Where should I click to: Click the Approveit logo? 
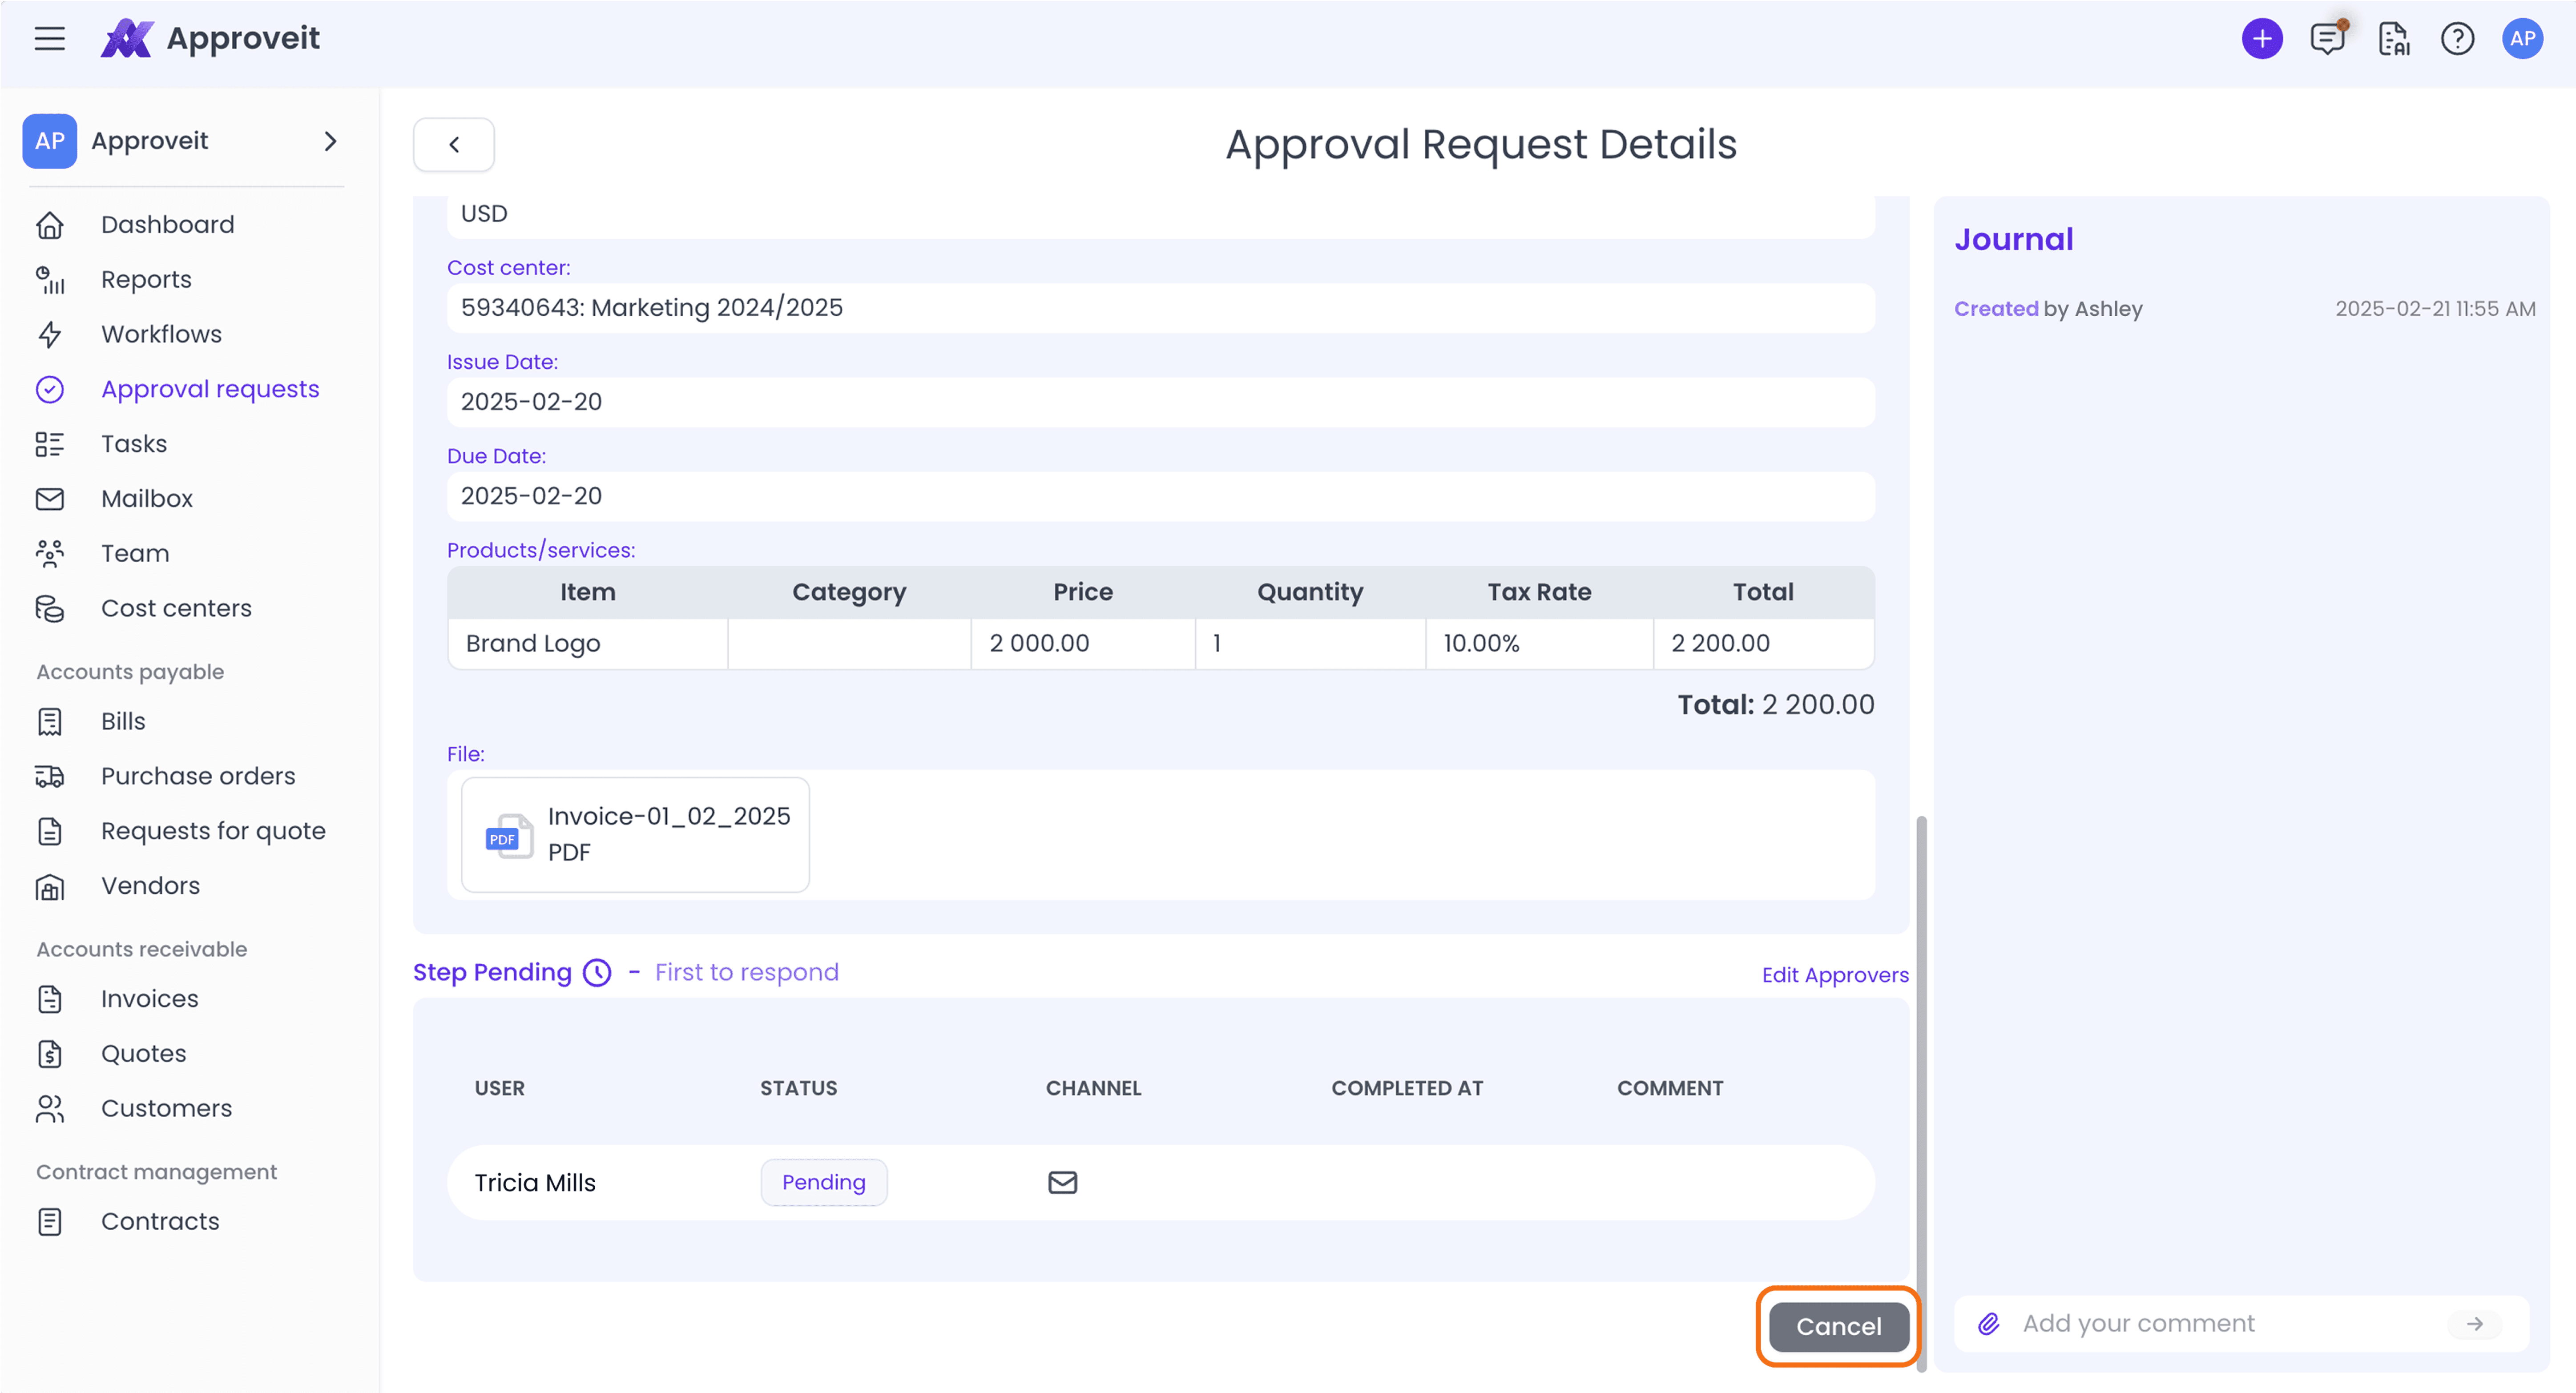[210, 39]
